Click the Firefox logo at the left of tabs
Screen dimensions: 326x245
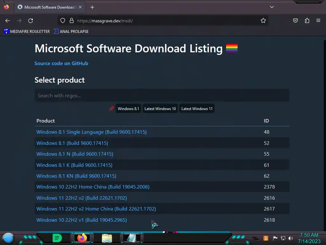click(6, 7)
